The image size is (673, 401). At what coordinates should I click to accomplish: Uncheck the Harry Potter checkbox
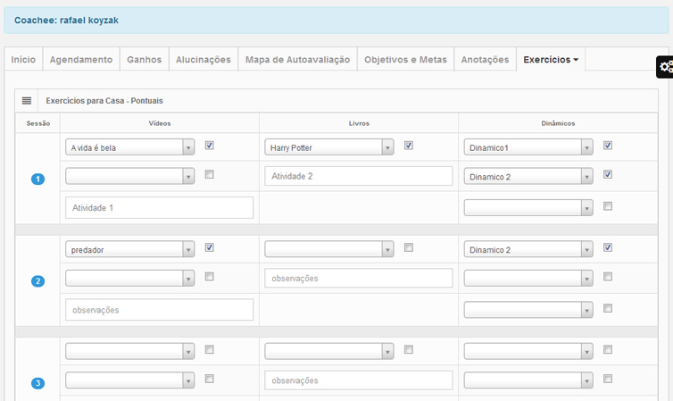pos(409,146)
